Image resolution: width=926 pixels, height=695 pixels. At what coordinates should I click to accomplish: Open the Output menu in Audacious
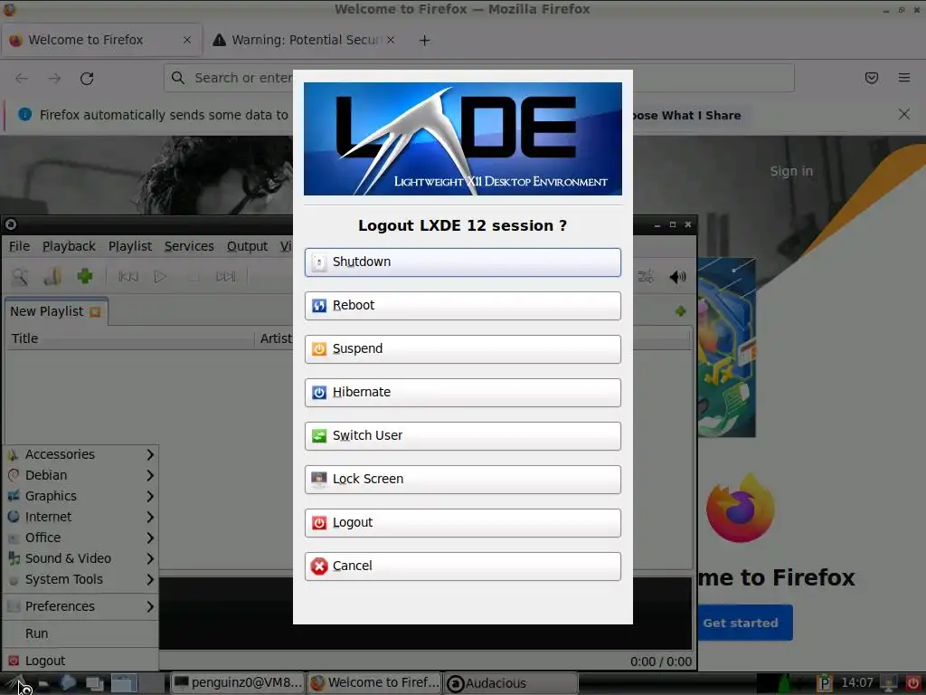tap(247, 246)
